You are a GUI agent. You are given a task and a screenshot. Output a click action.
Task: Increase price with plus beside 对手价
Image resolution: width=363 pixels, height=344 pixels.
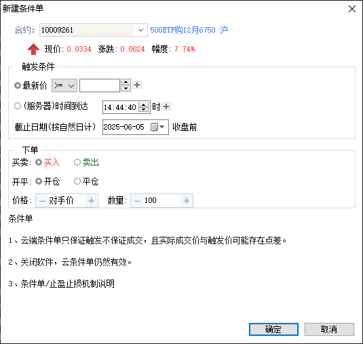(92, 201)
